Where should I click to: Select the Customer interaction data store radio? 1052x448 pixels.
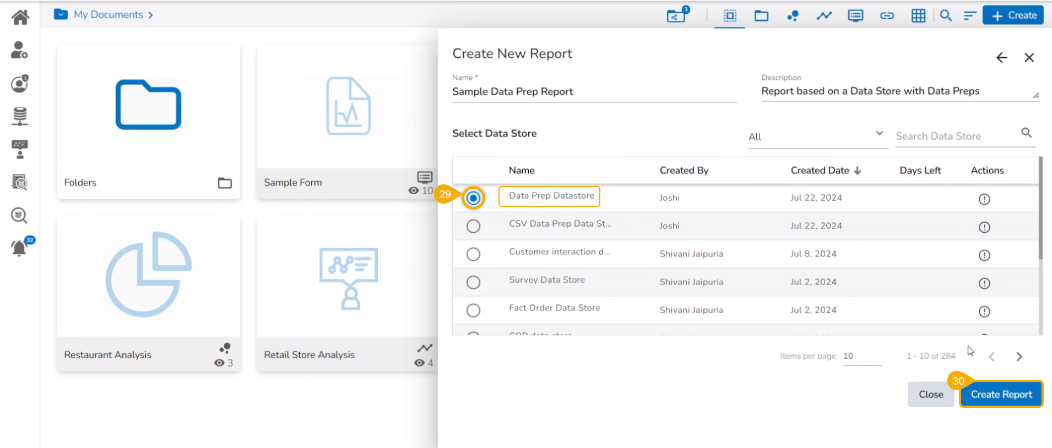tap(473, 254)
